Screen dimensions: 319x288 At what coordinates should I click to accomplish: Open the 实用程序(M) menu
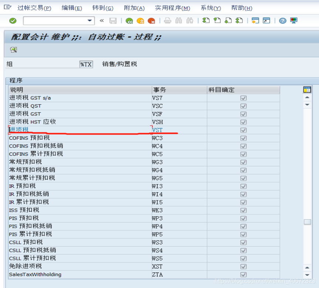173,8
